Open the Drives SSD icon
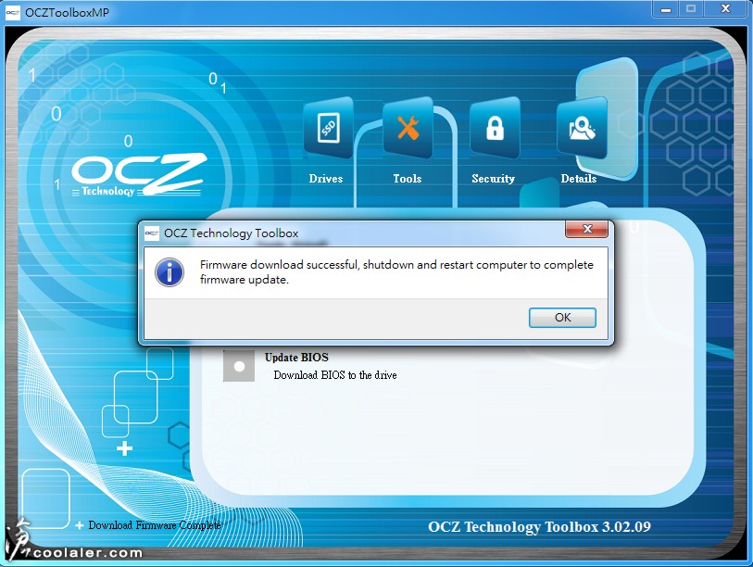The width and height of the screenshot is (753, 567). click(329, 128)
